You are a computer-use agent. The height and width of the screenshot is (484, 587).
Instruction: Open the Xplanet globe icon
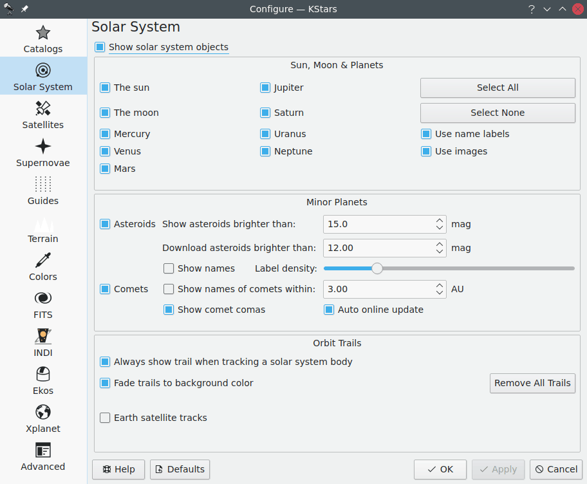click(43, 412)
